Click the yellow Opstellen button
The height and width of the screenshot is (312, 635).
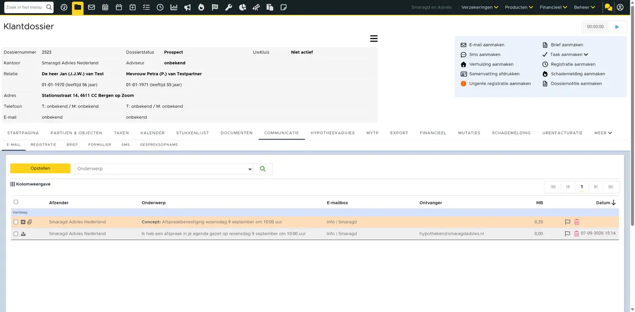click(40, 168)
